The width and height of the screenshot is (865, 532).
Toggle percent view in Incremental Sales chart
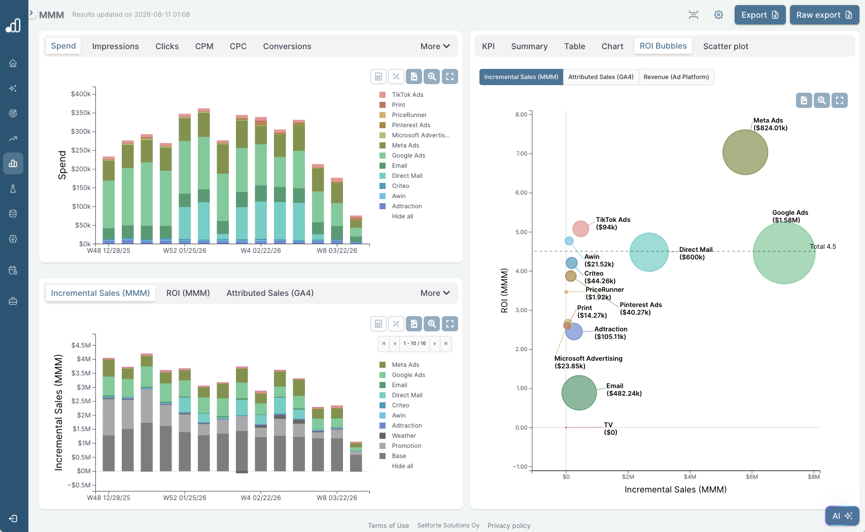click(396, 324)
